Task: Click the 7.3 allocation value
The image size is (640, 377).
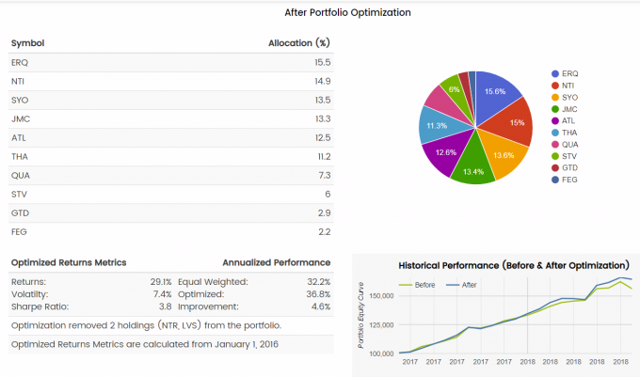Action: 325,175
